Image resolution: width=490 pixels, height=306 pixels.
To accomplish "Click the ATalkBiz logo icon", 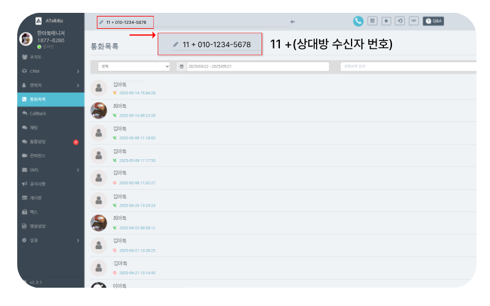I will pyautogui.click(x=39, y=21).
